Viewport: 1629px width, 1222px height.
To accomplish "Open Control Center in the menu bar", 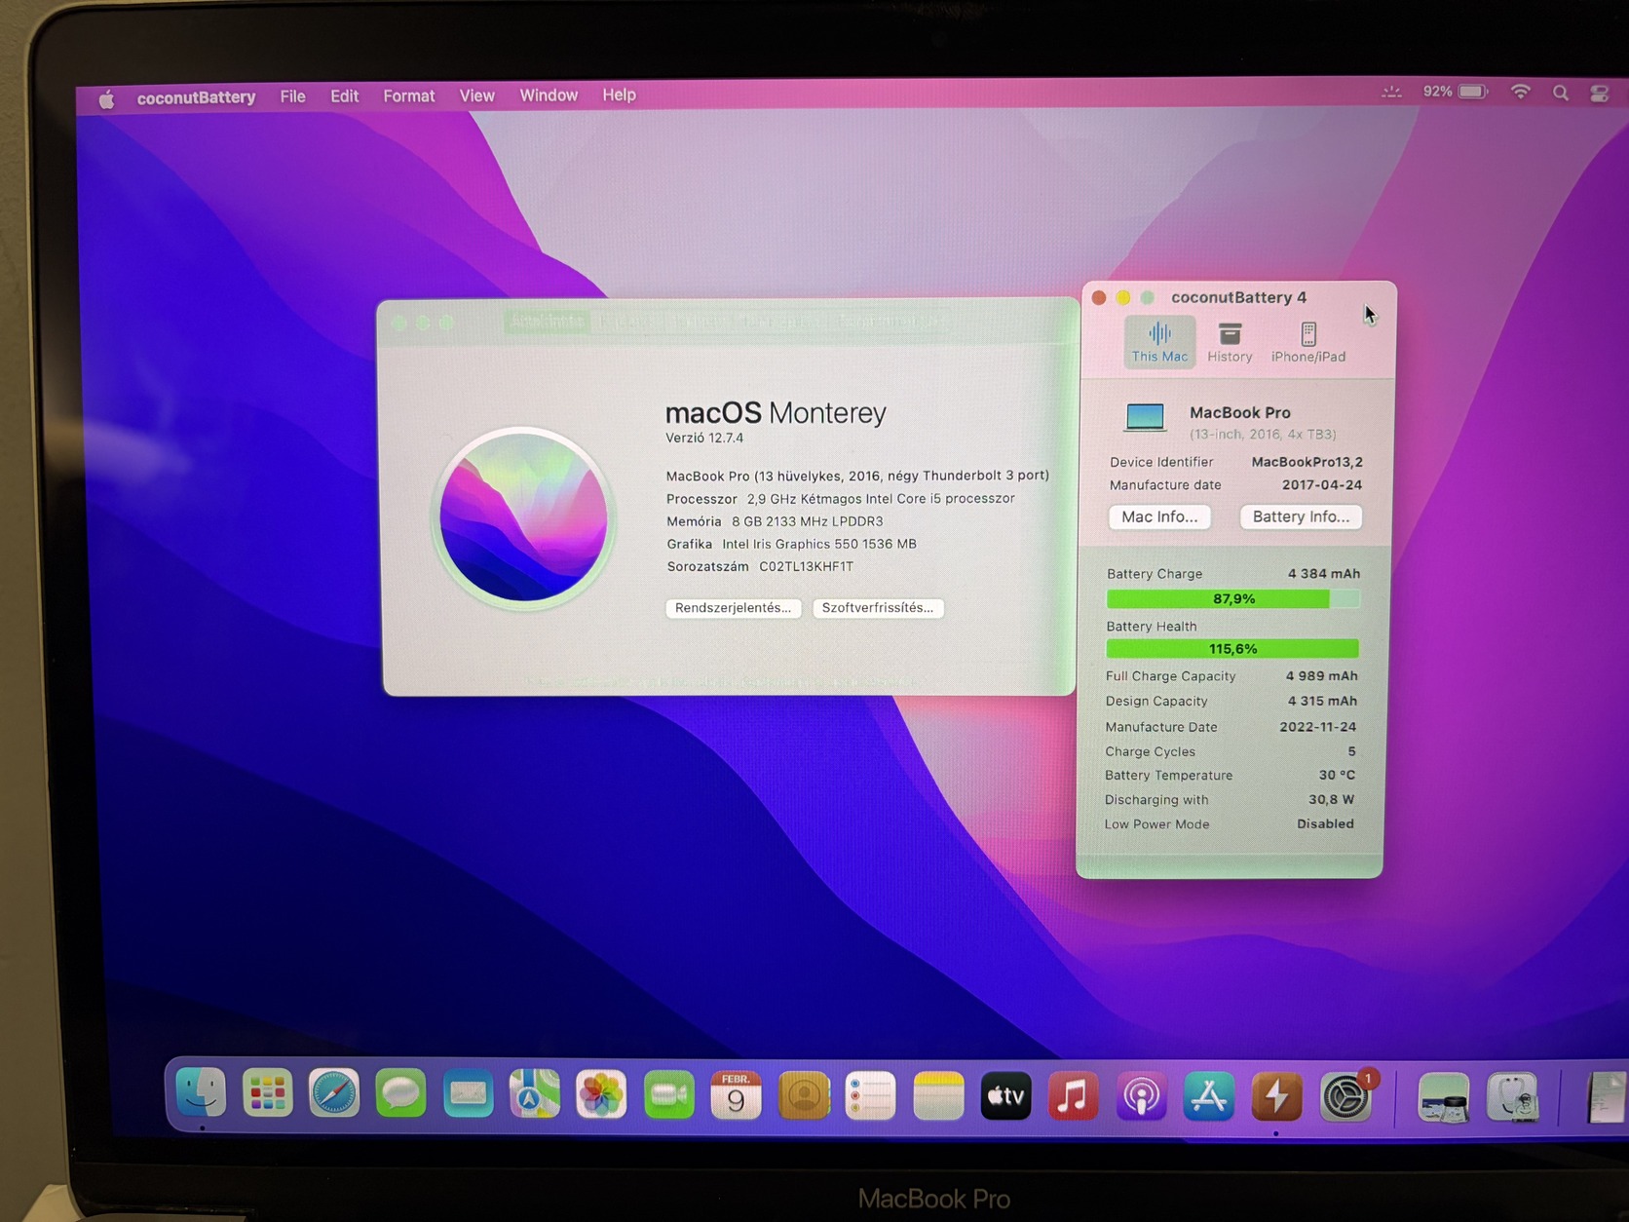I will [x=1600, y=94].
